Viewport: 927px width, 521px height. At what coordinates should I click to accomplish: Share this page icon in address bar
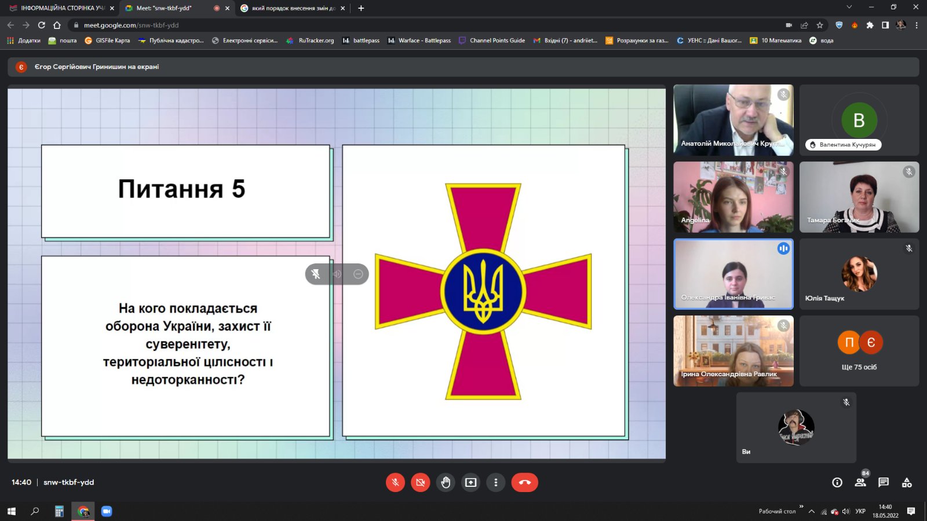tap(804, 25)
